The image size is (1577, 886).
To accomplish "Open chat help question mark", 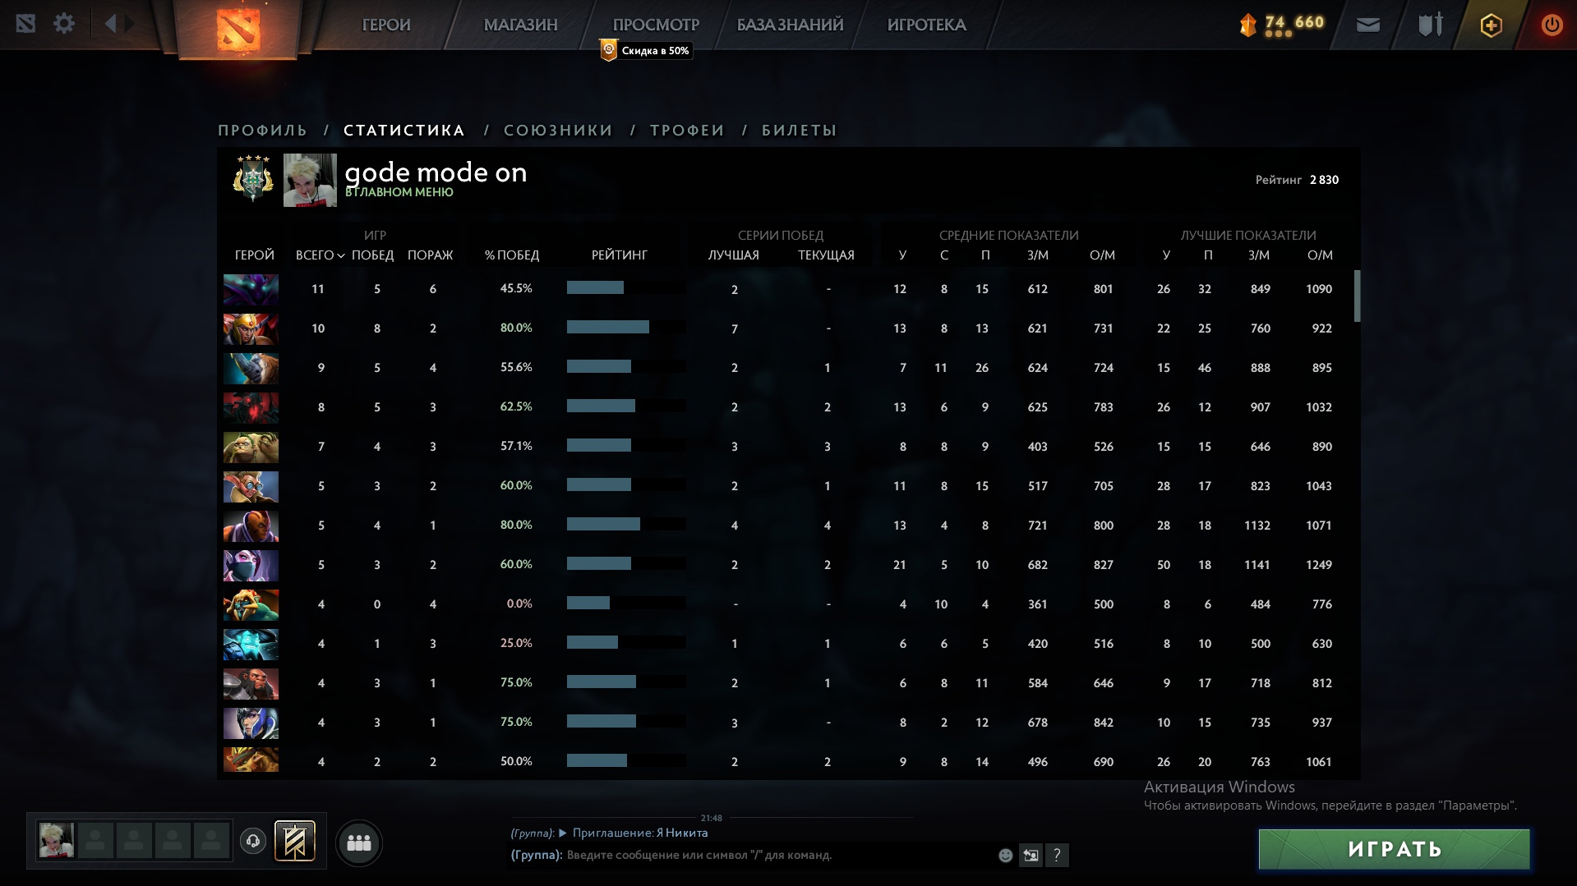I will (x=1057, y=856).
